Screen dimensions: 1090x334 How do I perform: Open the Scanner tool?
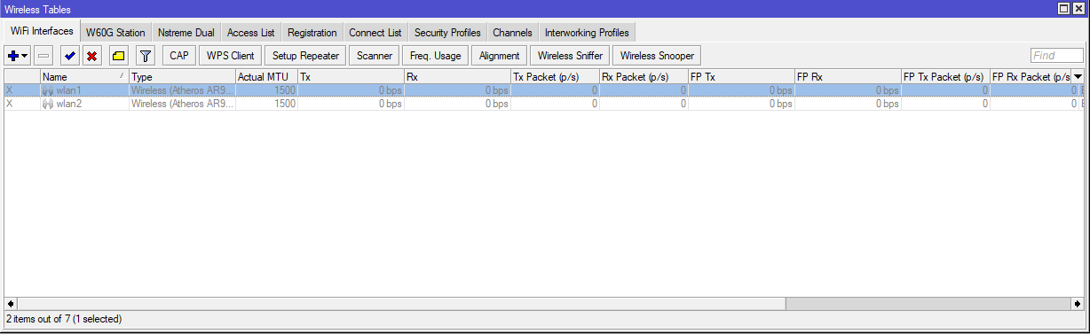click(375, 56)
